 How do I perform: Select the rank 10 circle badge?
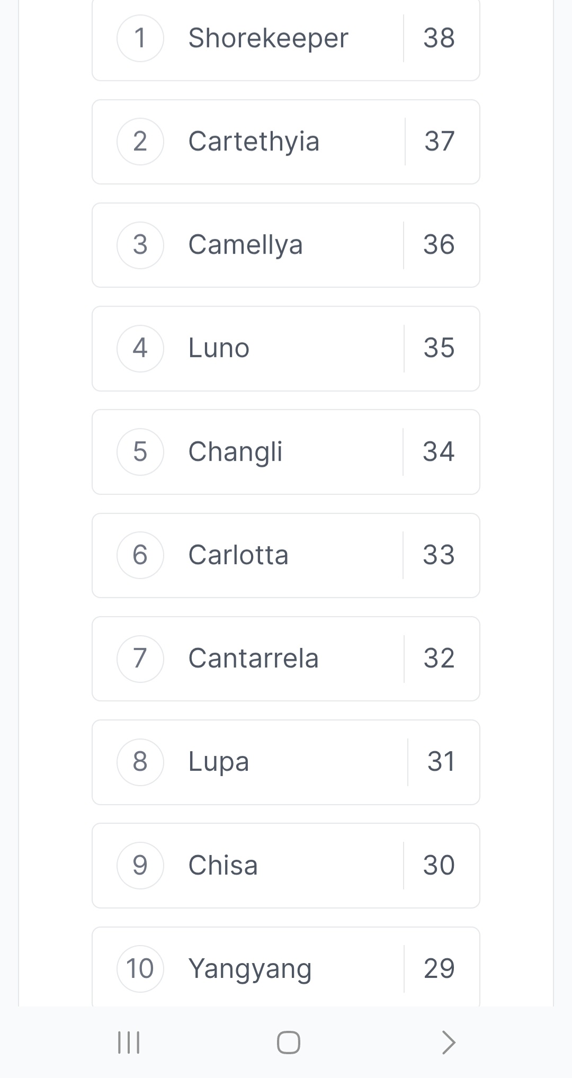click(x=140, y=969)
